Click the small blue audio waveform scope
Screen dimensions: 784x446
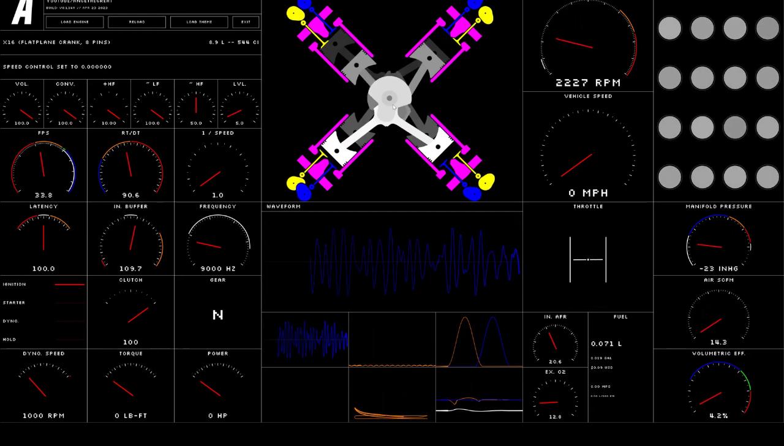(305, 340)
